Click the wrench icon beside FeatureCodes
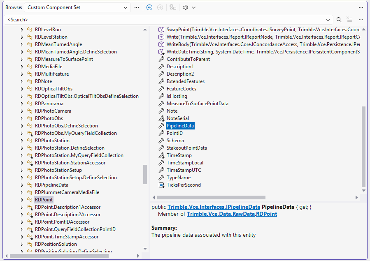Image resolution: width=370 pixels, height=261 pixels. pos(161,89)
